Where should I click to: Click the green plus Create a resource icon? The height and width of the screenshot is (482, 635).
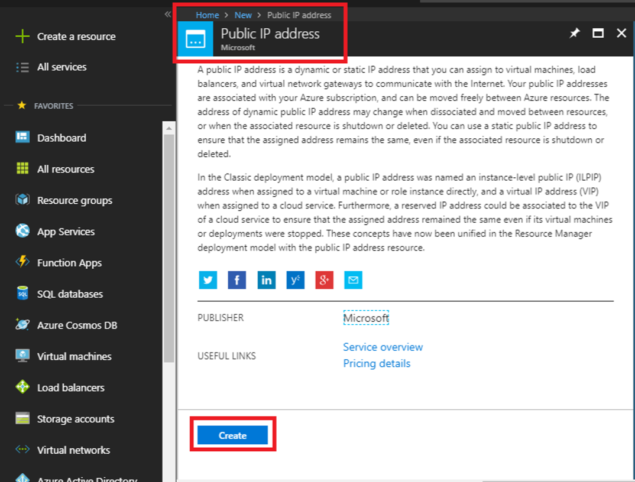tap(22, 36)
